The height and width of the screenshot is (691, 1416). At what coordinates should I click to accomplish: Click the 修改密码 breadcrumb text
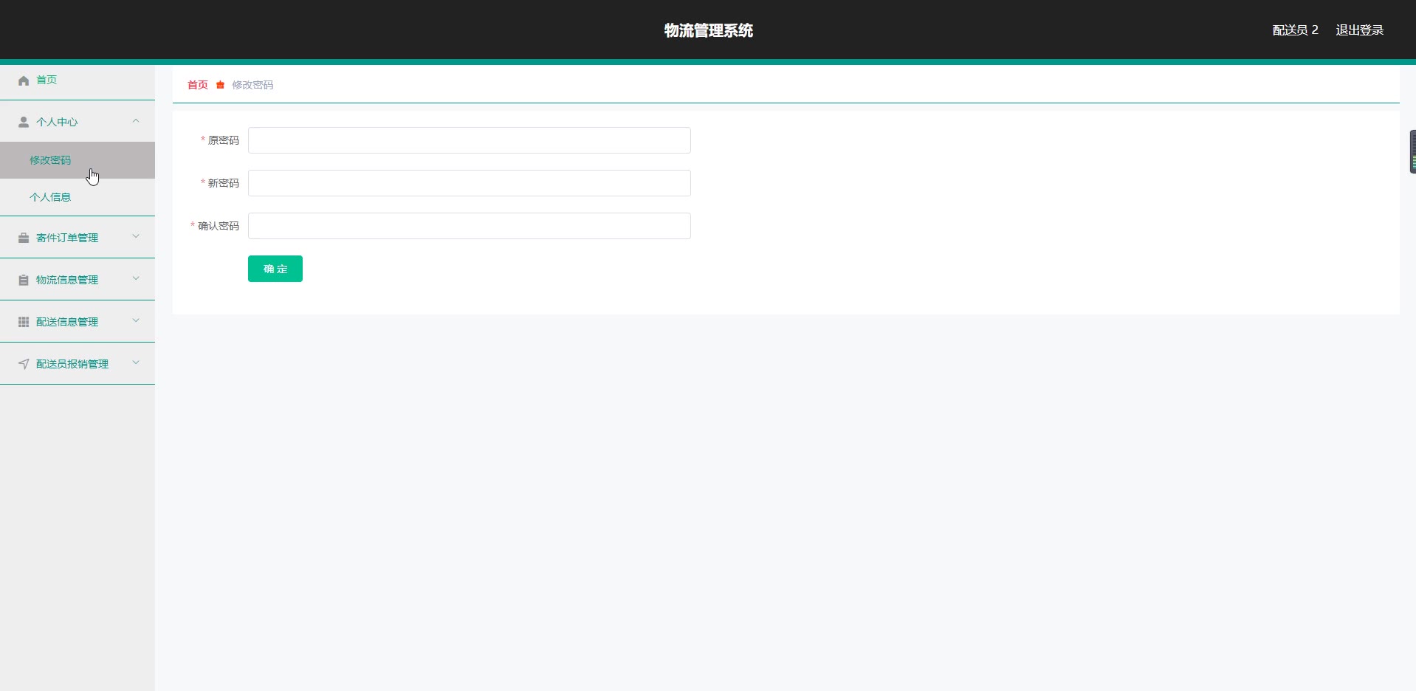(x=252, y=85)
